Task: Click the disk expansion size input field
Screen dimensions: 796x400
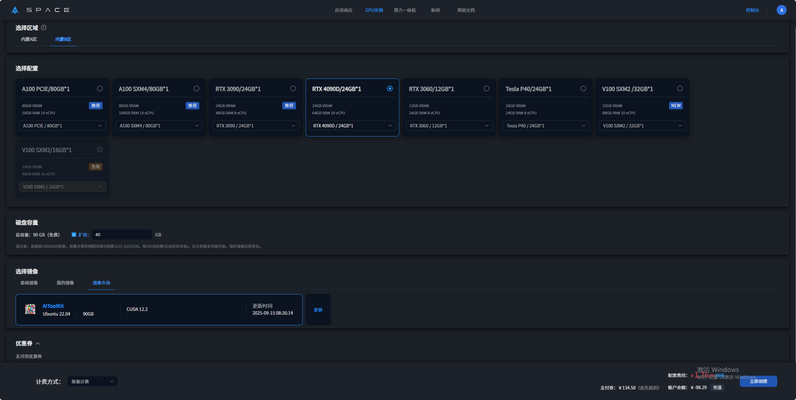Action: click(122, 235)
